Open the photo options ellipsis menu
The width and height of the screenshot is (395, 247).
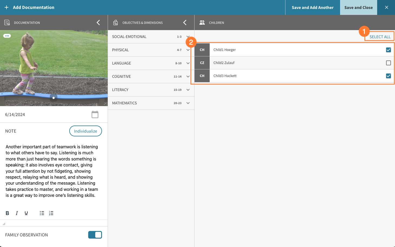pyautogui.click(x=7, y=36)
